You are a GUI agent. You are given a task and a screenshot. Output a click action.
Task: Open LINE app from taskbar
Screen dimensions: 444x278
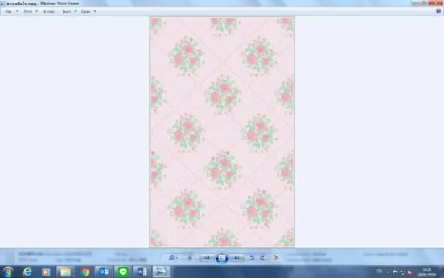pyautogui.click(x=123, y=272)
